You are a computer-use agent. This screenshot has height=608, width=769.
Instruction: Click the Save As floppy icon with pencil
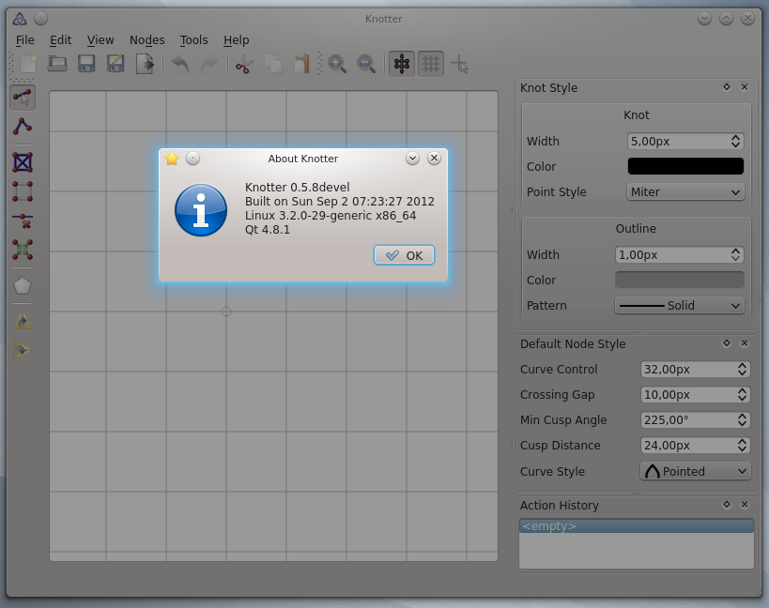[115, 64]
